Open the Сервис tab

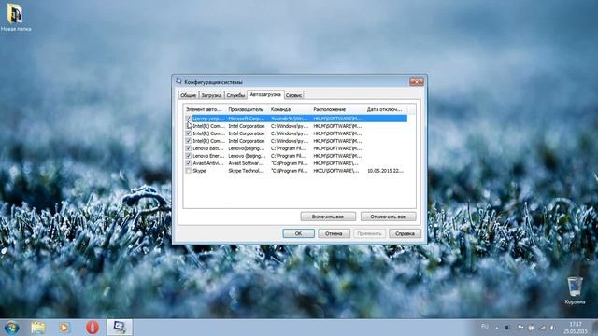(x=293, y=95)
